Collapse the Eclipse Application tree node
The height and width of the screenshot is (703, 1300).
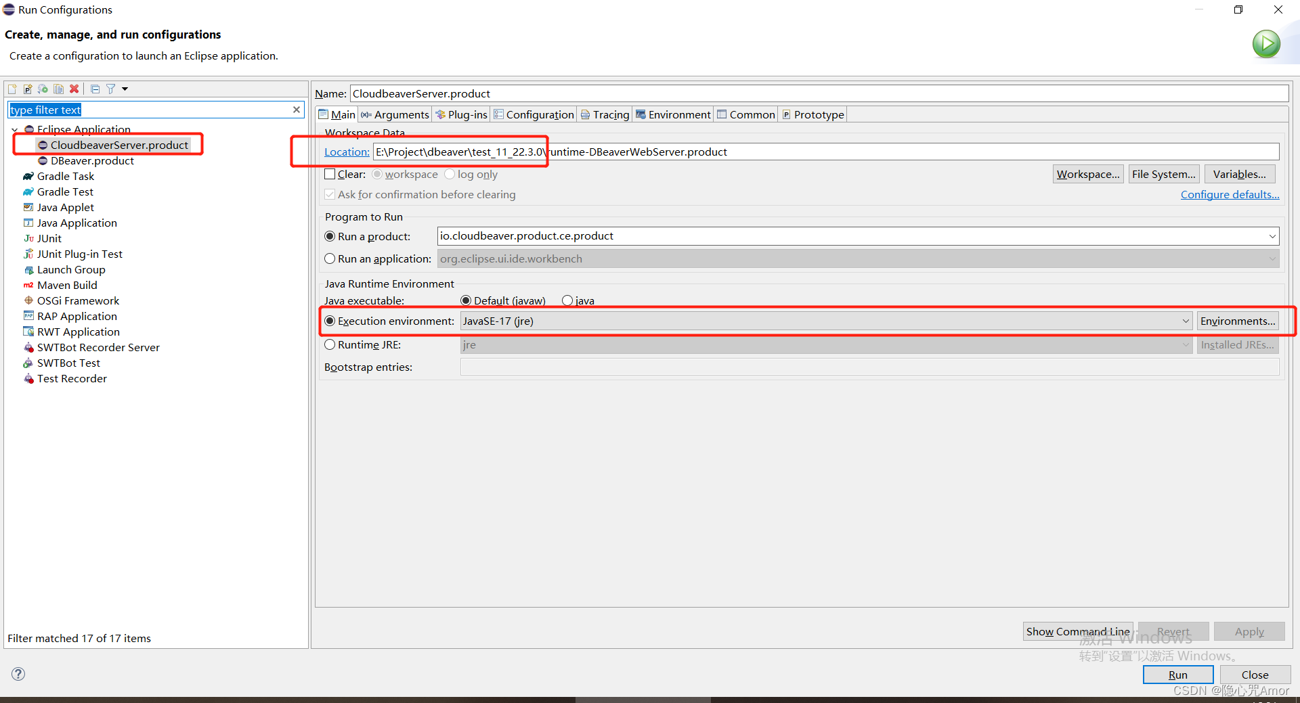(15, 129)
